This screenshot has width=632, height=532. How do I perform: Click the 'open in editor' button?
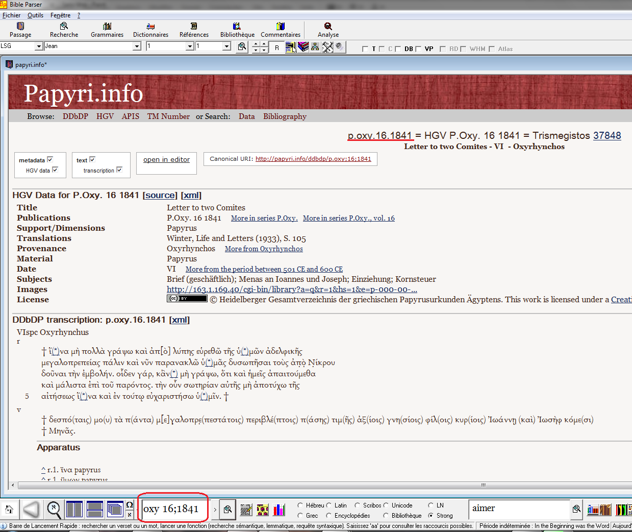pyautogui.click(x=166, y=159)
